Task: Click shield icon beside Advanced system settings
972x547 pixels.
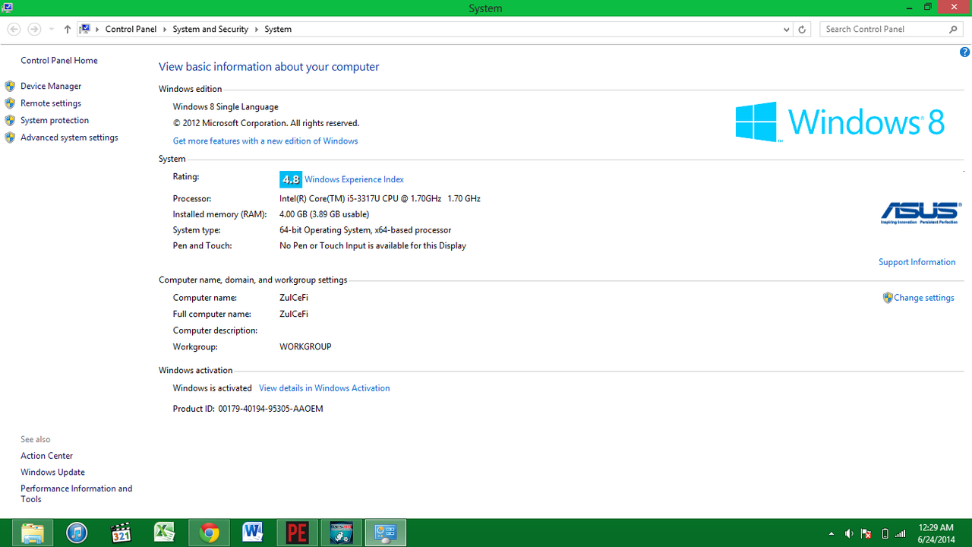Action: coord(10,138)
